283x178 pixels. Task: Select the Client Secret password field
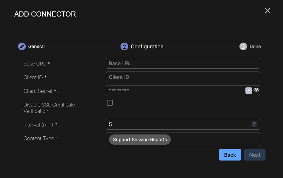point(175,91)
